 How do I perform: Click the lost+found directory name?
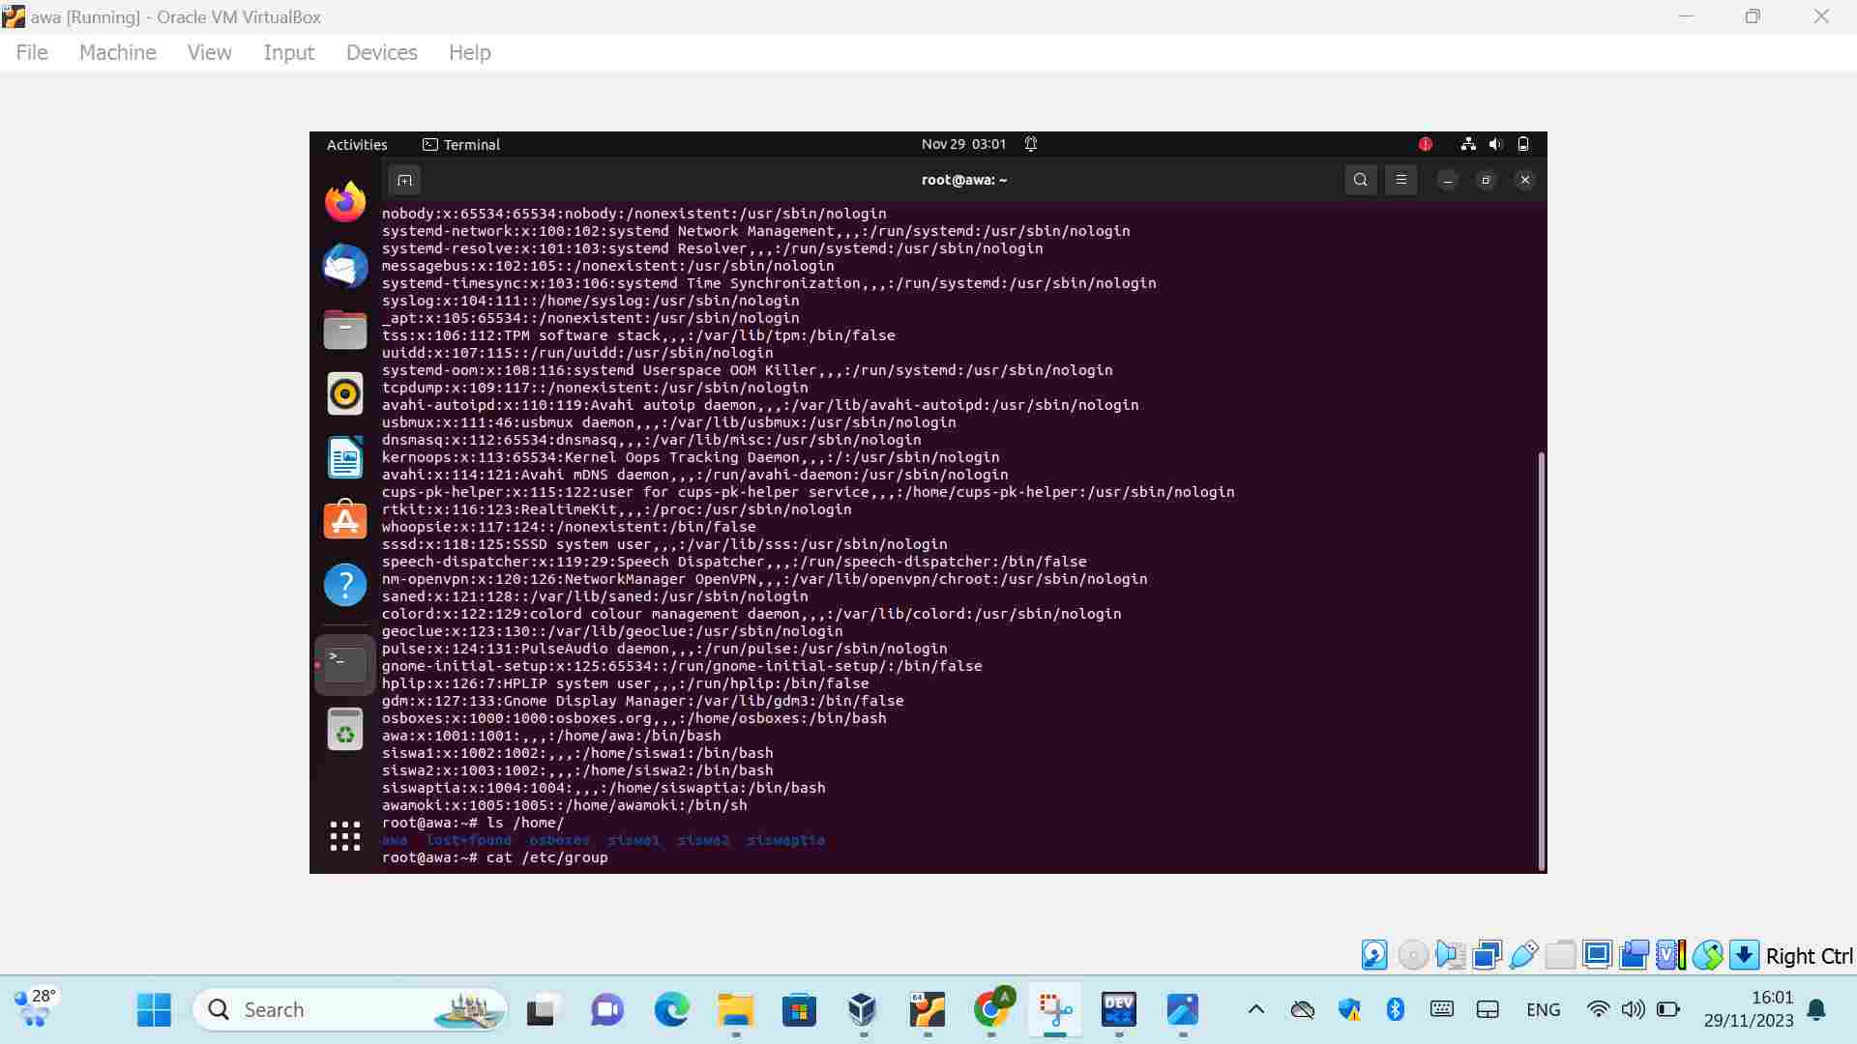[x=469, y=840]
